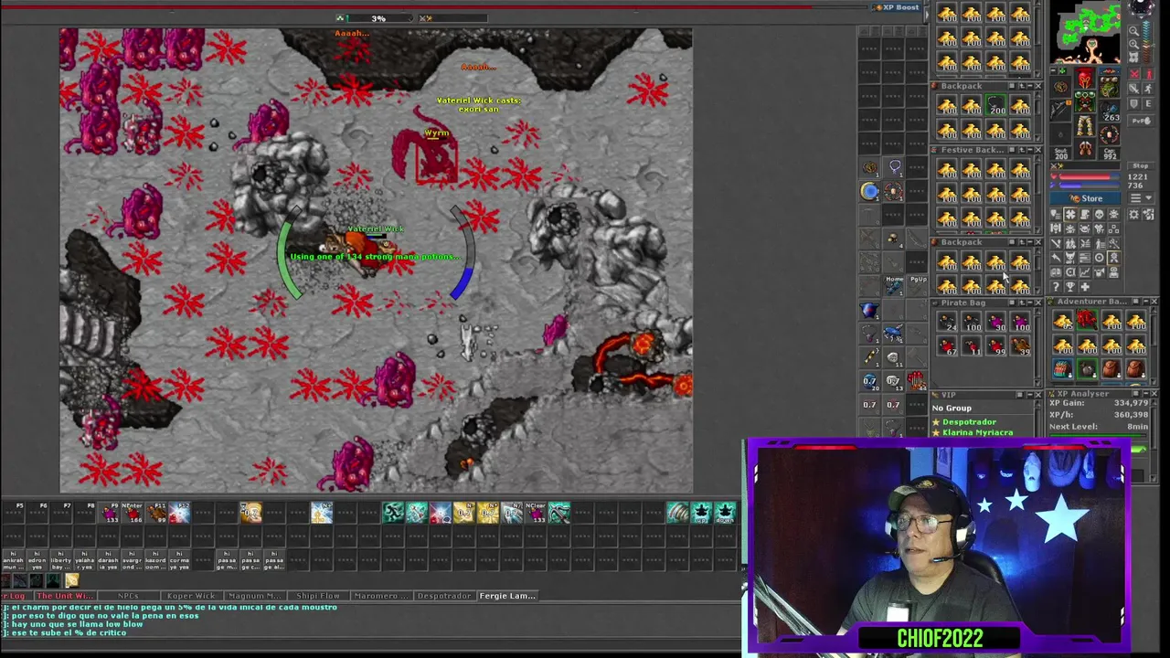Image resolution: width=1170 pixels, height=658 pixels.
Task: Minimize the Pirate Bag container
Action: pos(1030,302)
